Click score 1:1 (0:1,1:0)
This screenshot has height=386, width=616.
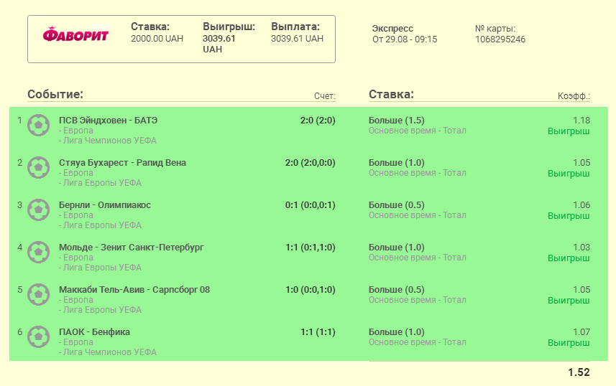coord(311,248)
